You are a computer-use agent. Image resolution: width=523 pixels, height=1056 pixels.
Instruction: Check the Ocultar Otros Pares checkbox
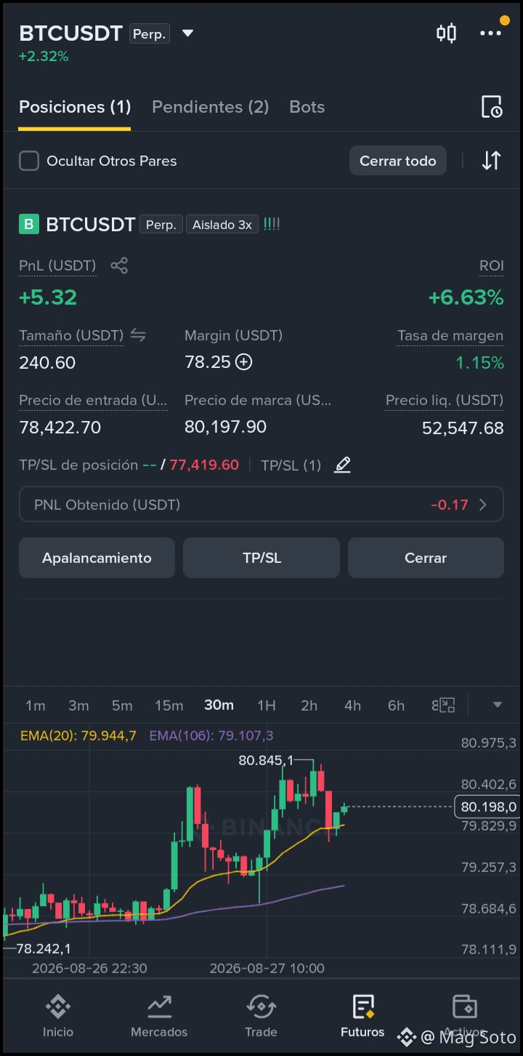pyautogui.click(x=29, y=161)
